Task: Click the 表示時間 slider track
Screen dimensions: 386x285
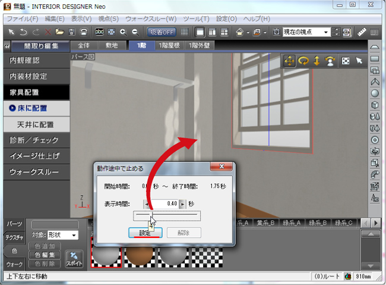Action: pyautogui.click(x=167, y=216)
